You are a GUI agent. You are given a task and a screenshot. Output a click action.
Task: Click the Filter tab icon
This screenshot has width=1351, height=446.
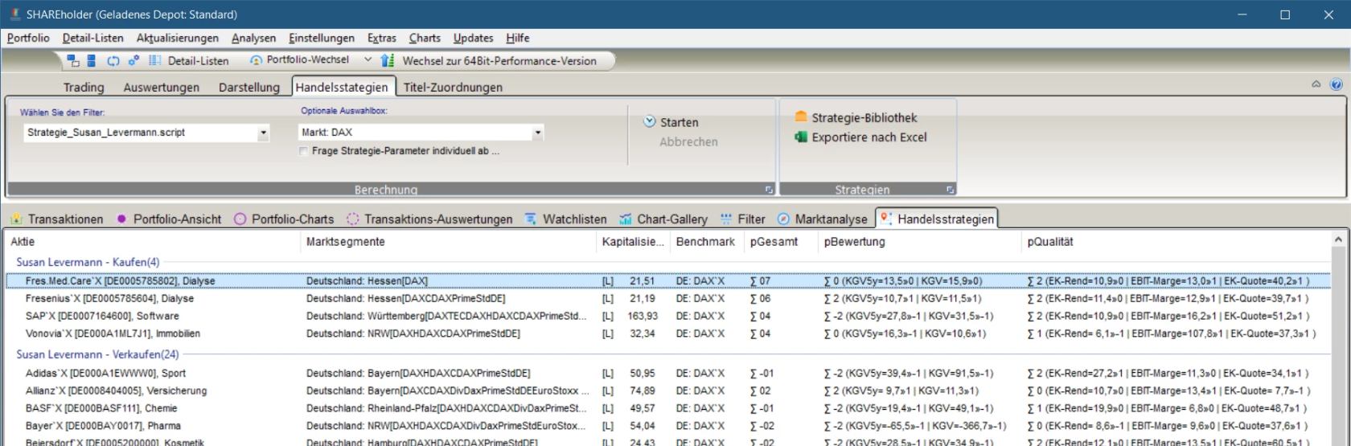pos(726,219)
